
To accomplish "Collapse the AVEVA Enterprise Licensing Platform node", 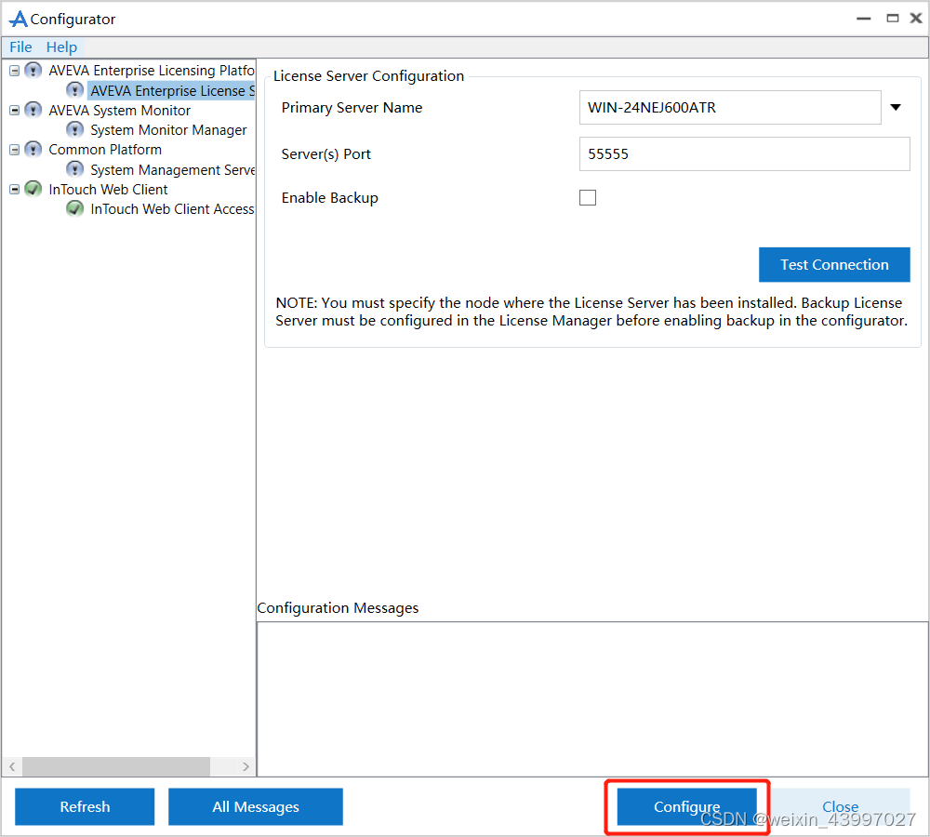I will (14, 71).
